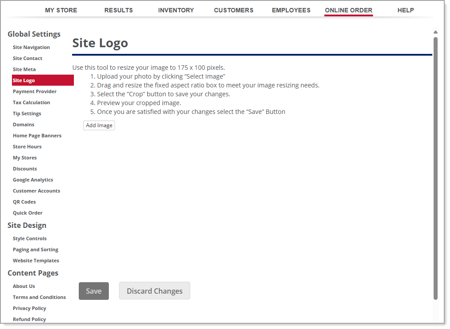Open the Site Contact page
Image resolution: width=450 pixels, height=329 pixels.
(x=27, y=58)
